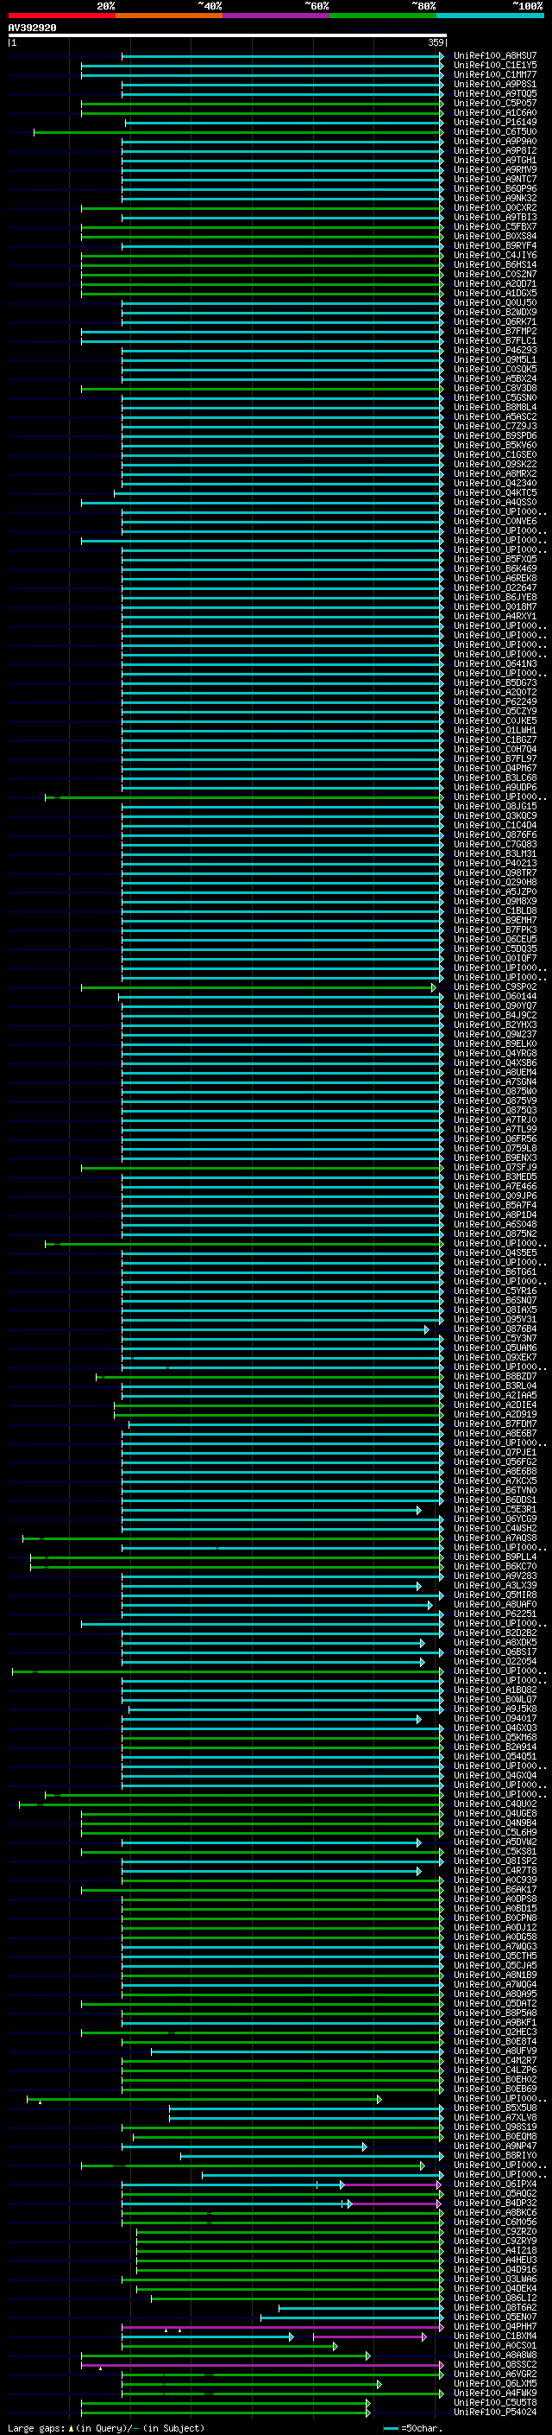Select hit label UniRef100_C8V3D8
Screen dimensions: 552x2435
(495, 389)
